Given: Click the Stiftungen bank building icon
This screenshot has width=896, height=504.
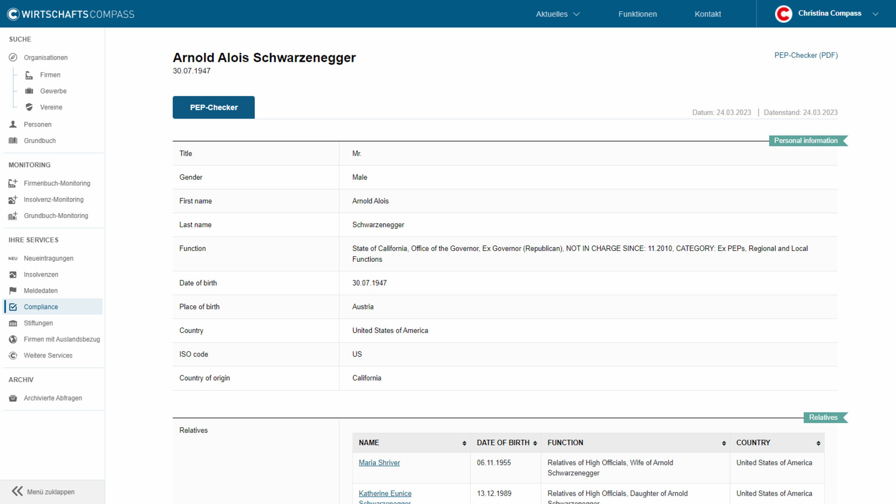Looking at the screenshot, I should coord(13,323).
